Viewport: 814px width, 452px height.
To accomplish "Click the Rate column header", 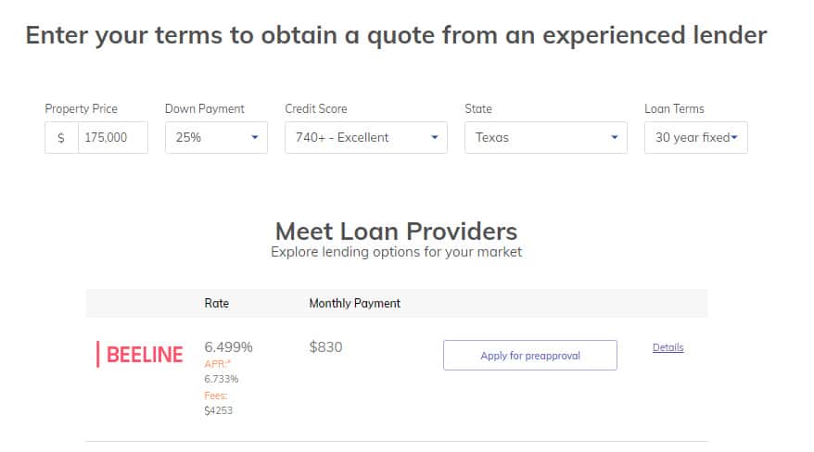I will [216, 303].
